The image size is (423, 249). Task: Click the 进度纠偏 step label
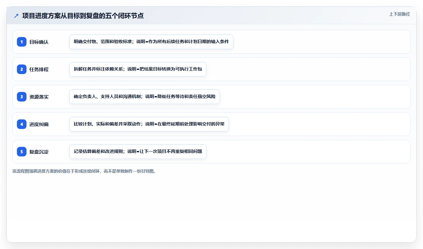[x=39, y=124]
